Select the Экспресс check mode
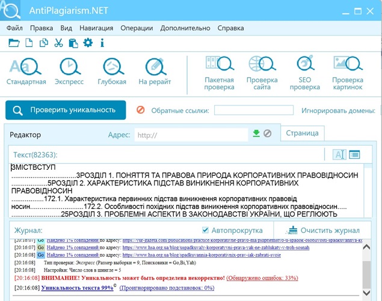This screenshot has width=382, height=301. (69, 71)
